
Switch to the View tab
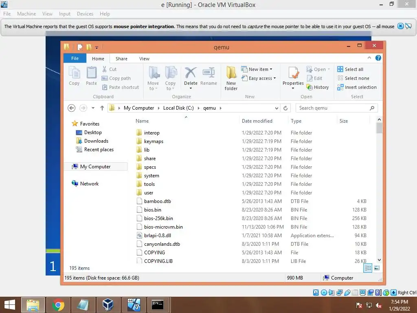point(145,59)
